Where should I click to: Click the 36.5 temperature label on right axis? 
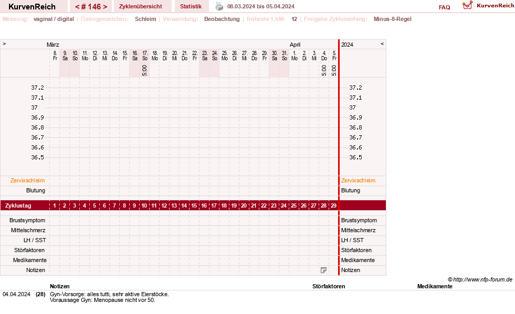(x=355, y=157)
